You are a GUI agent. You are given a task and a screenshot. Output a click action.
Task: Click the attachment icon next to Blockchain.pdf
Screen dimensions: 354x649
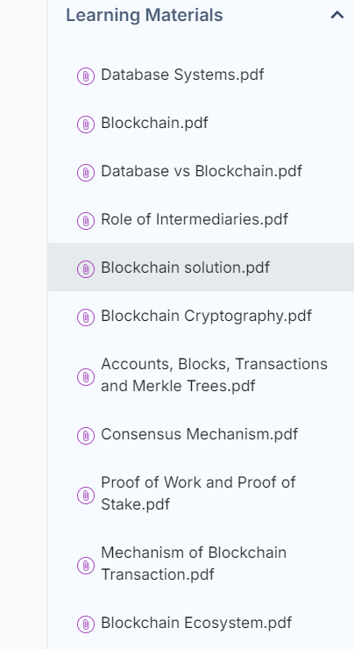[86, 125]
